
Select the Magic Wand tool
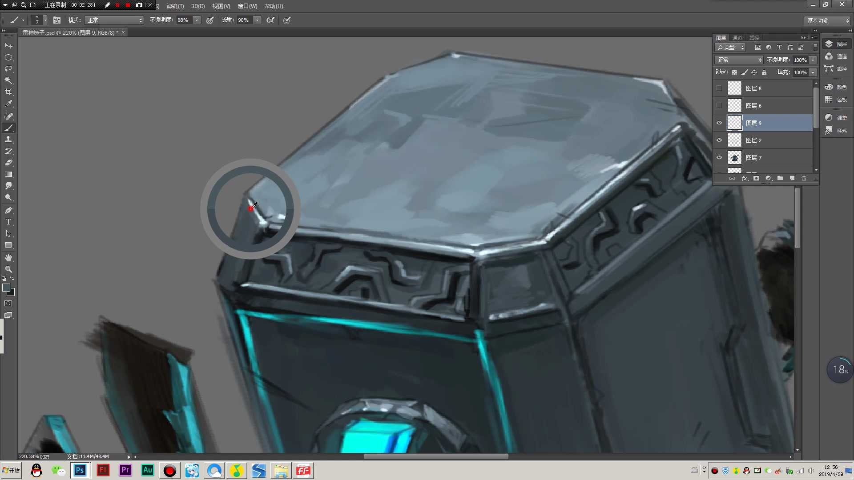tap(8, 80)
